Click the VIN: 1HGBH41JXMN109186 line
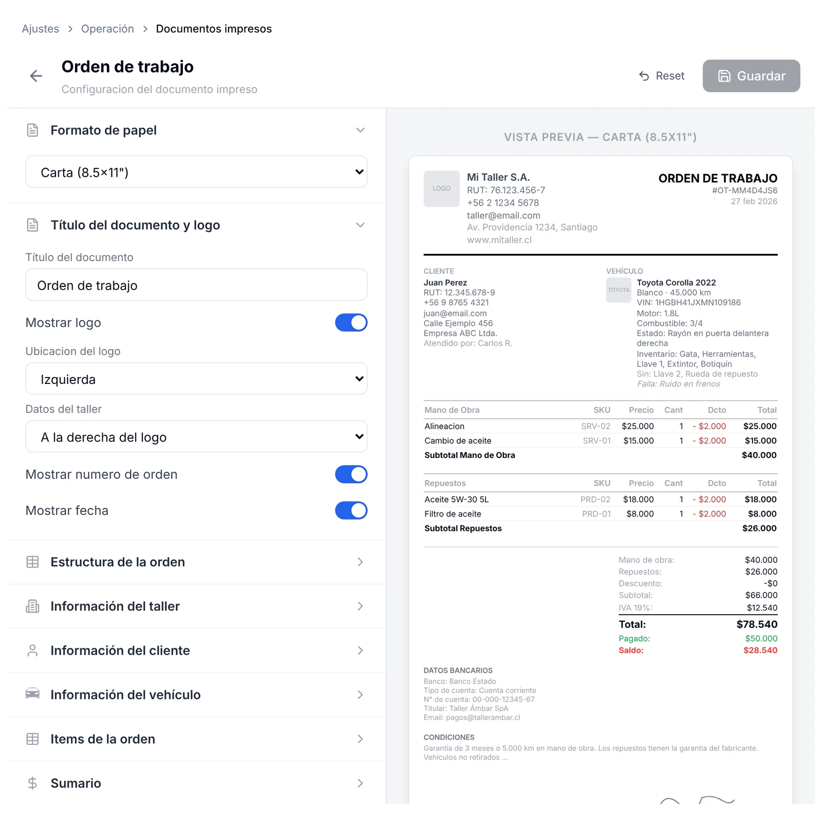This screenshot has width=822, height=813. point(688,302)
